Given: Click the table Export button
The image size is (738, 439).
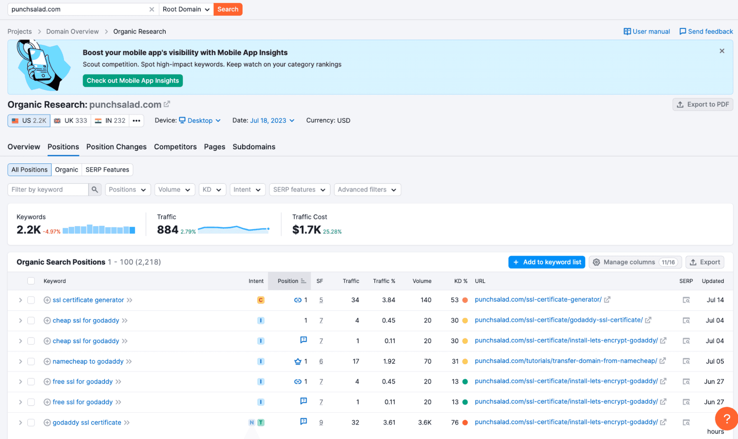Looking at the screenshot, I should pos(705,262).
